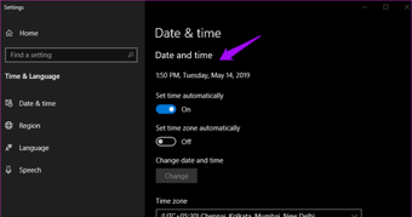The height and width of the screenshot is (217, 412).
Task: Go to the Language settings page
Action: pyautogui.click(x=34, y=148)
